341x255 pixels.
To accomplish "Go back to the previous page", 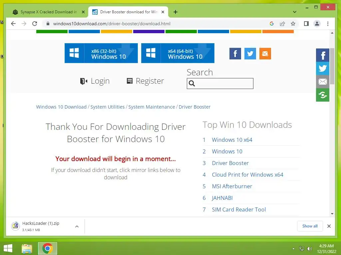I will [13, 24].
